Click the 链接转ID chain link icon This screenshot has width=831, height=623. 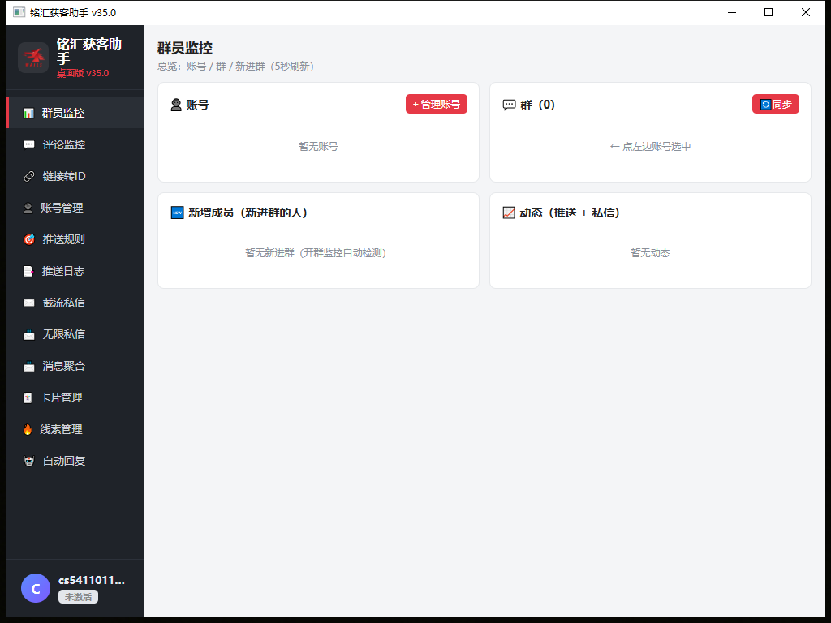click(29, 176)
